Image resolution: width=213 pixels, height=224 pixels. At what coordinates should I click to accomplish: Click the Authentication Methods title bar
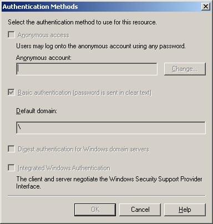[x=101, y=7]
